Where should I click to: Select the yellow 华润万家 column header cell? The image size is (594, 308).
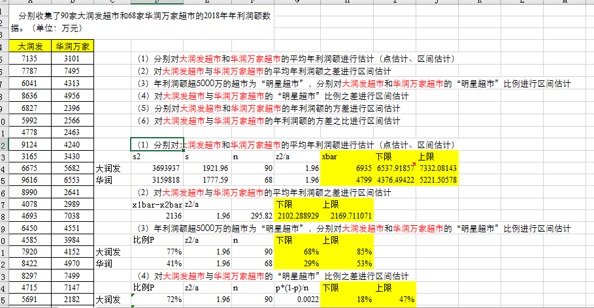73,46
